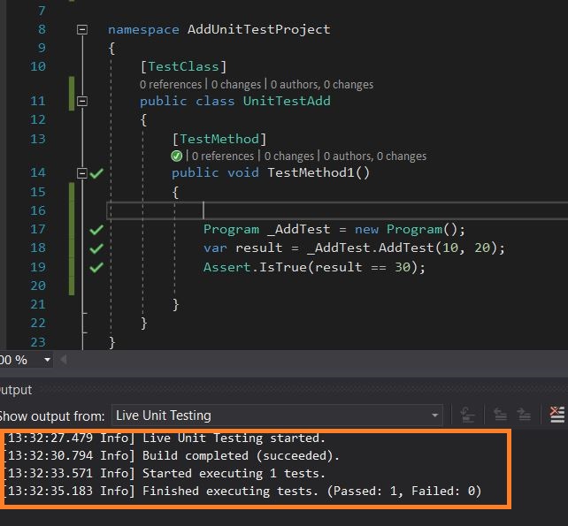Open TestMethod1 CodeLens '0 references' link
The height and width of the screenshot is (526, 568).
[x=223, y=156]
